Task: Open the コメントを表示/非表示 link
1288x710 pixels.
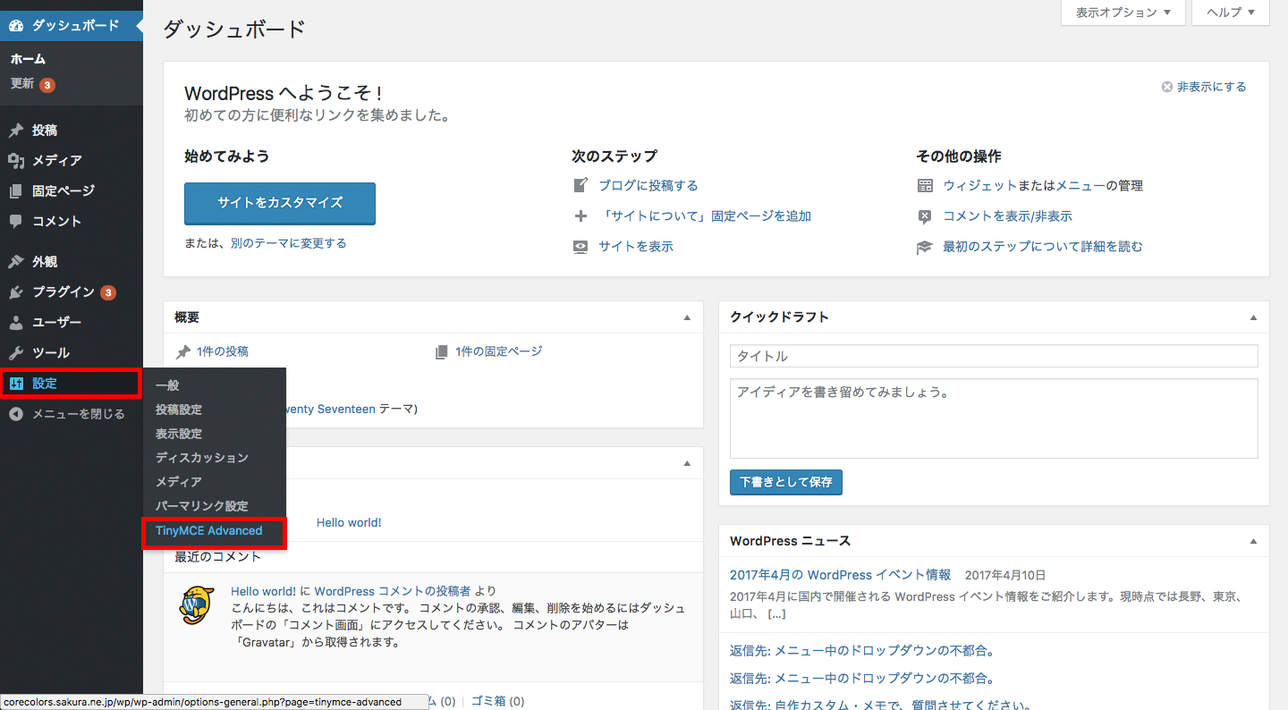Action: pyautogui.click(x=1007, y=216)
